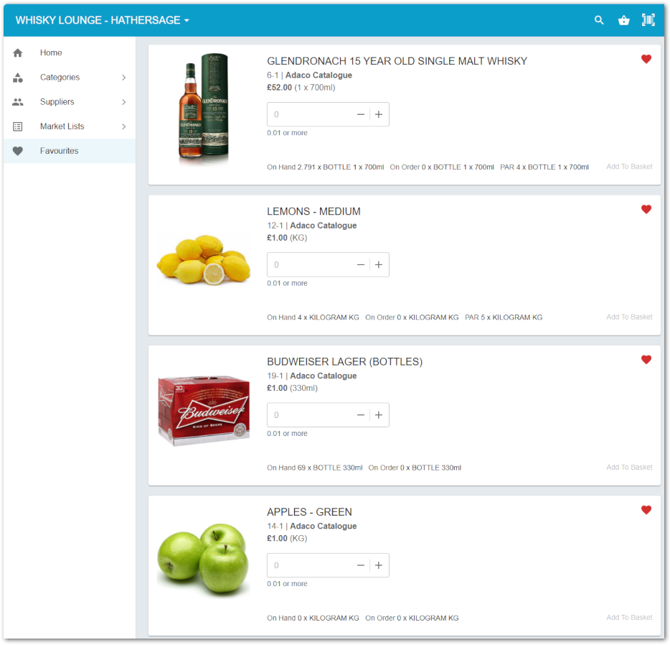Click the Home house icon in sidebar

(x=18, y=53)
